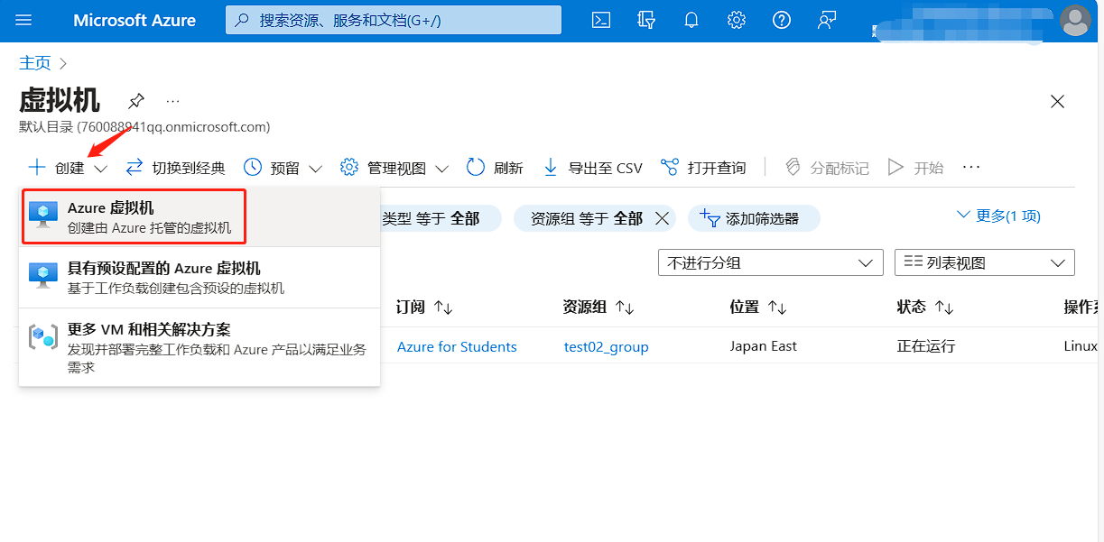Viewport: 1104px width, 542px height.
Task: Open the user account avatar
Action: click(1075, 20)
